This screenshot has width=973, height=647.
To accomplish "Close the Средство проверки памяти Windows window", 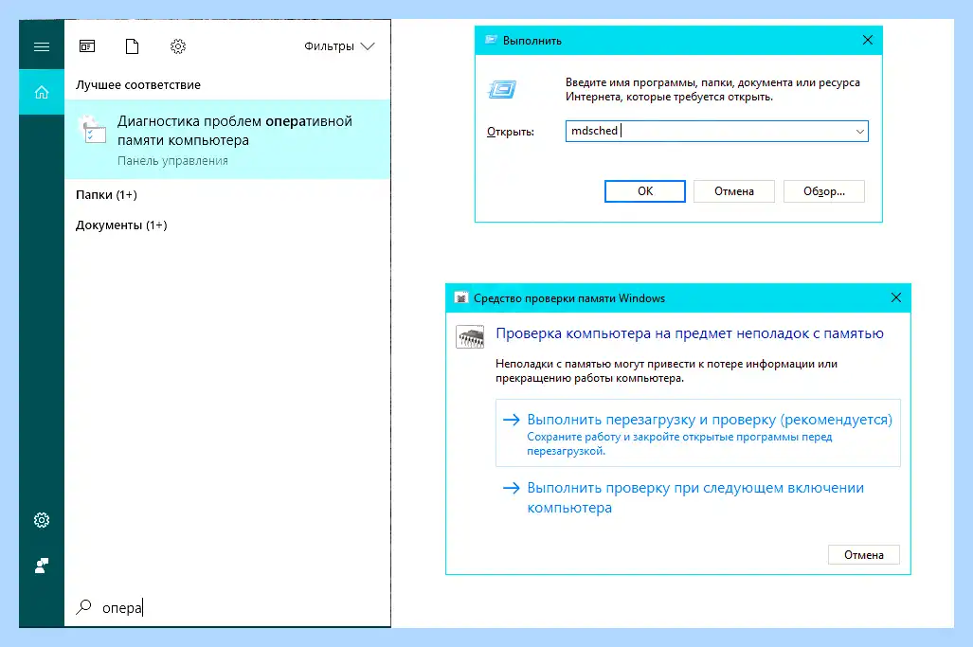I will coord(896,297).
